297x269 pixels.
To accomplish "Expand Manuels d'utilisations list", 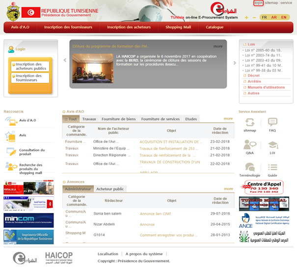I will 266,87.
